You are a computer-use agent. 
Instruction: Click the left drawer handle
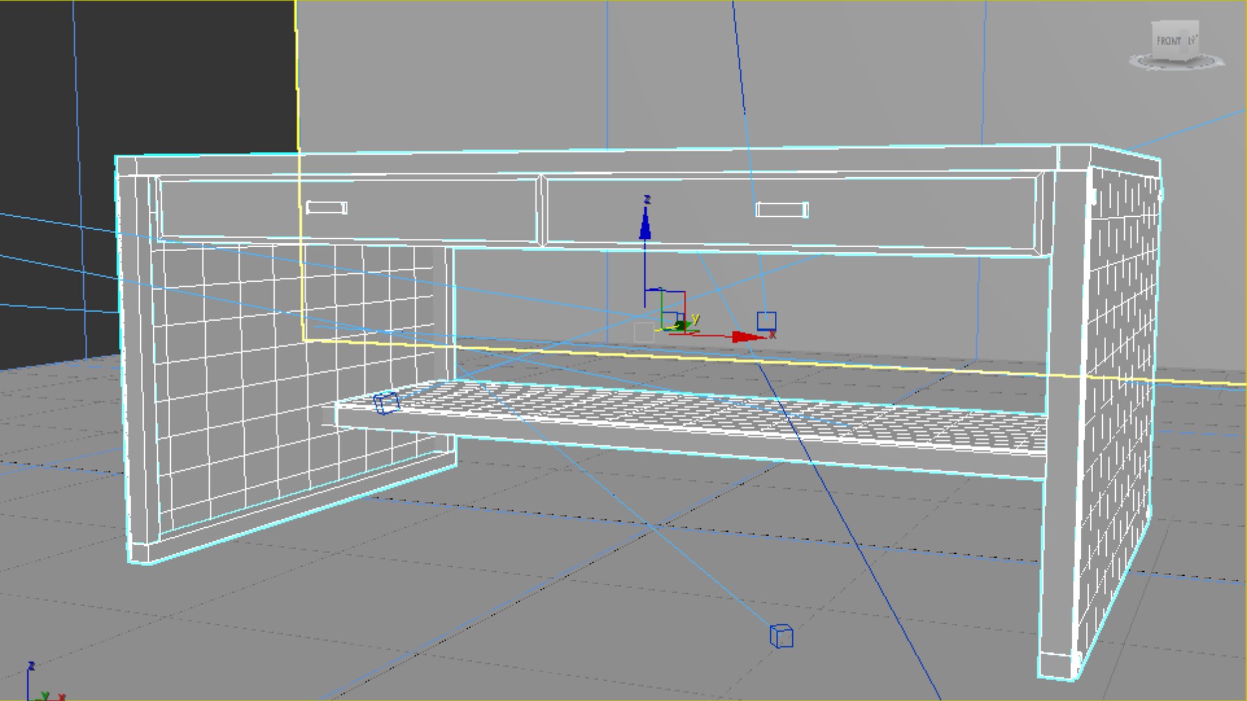pyautogui.click(x=326, y=208)
